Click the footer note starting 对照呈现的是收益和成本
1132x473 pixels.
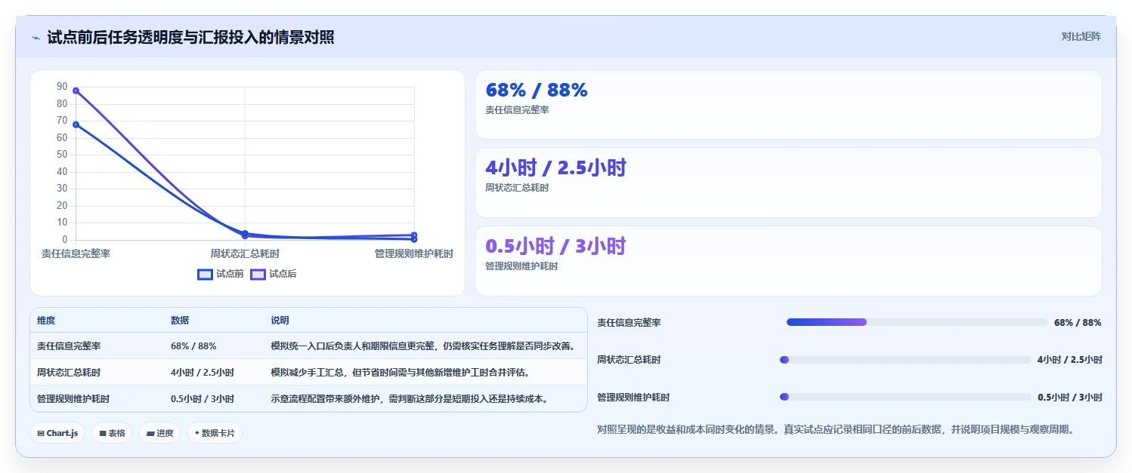[835, 430]
